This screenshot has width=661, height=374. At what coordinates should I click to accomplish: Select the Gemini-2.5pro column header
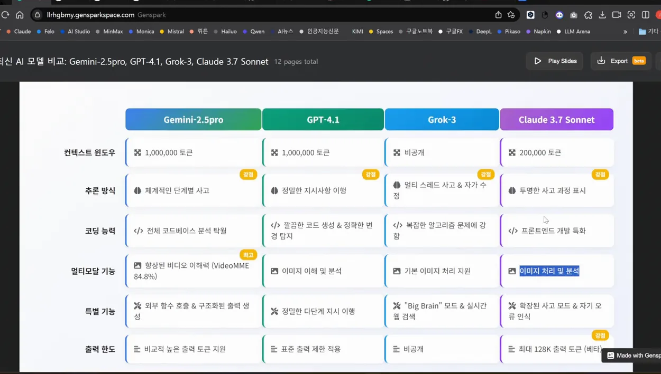[x=193, y=119]
